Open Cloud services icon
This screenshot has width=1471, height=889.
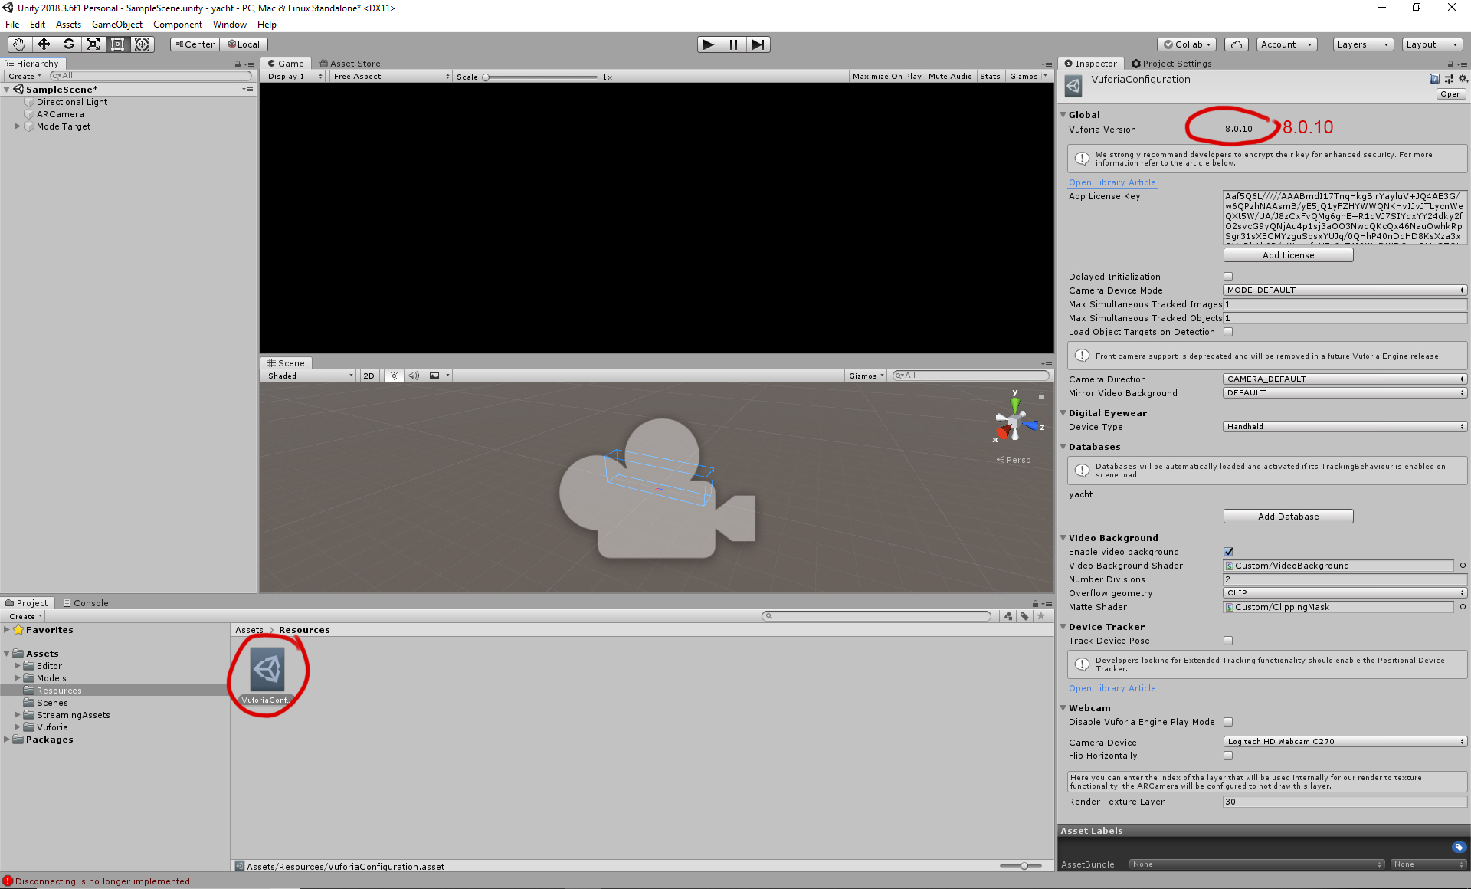[1236, 44]
